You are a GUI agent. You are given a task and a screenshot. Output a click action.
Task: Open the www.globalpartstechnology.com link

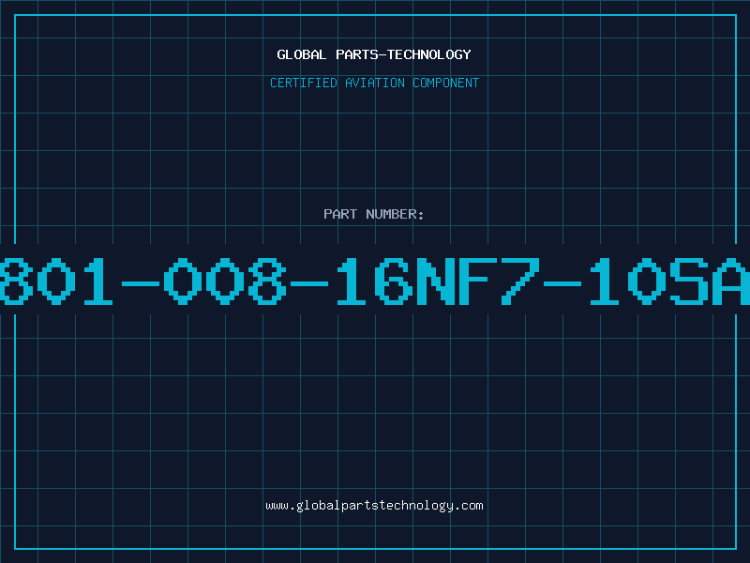(x=374, y=506)
